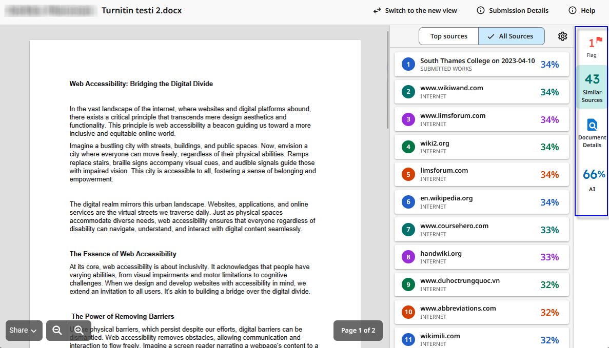Select the www.limsforum.com source

tap(481, 119)
